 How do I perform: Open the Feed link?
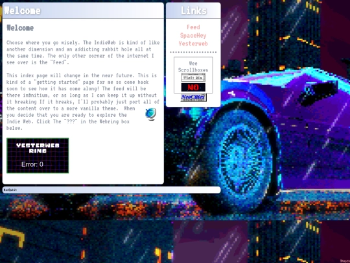(193, 27)
